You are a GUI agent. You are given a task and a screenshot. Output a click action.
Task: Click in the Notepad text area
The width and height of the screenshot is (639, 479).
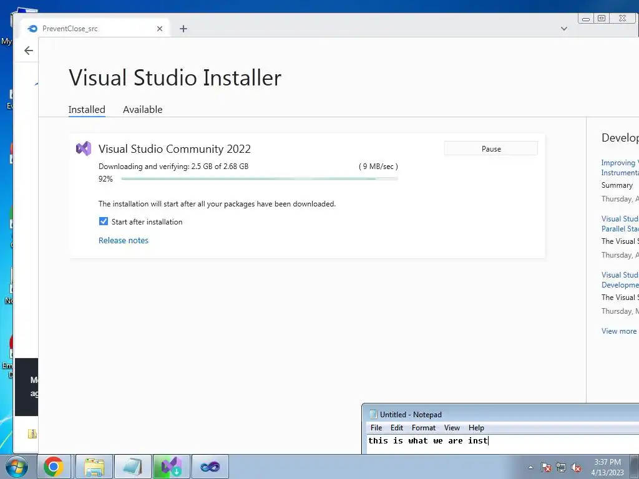tap(503, 444)
